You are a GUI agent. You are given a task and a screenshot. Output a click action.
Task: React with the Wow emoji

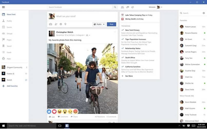[x=65, y=112]
